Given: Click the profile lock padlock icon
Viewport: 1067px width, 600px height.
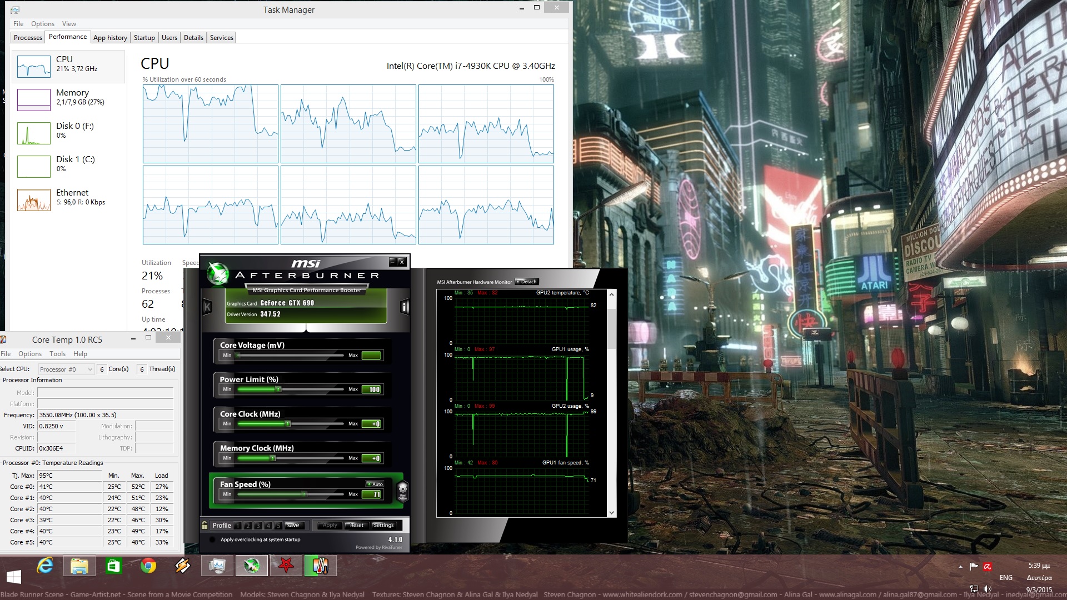Looking at the screenshot, I should 205,525.
